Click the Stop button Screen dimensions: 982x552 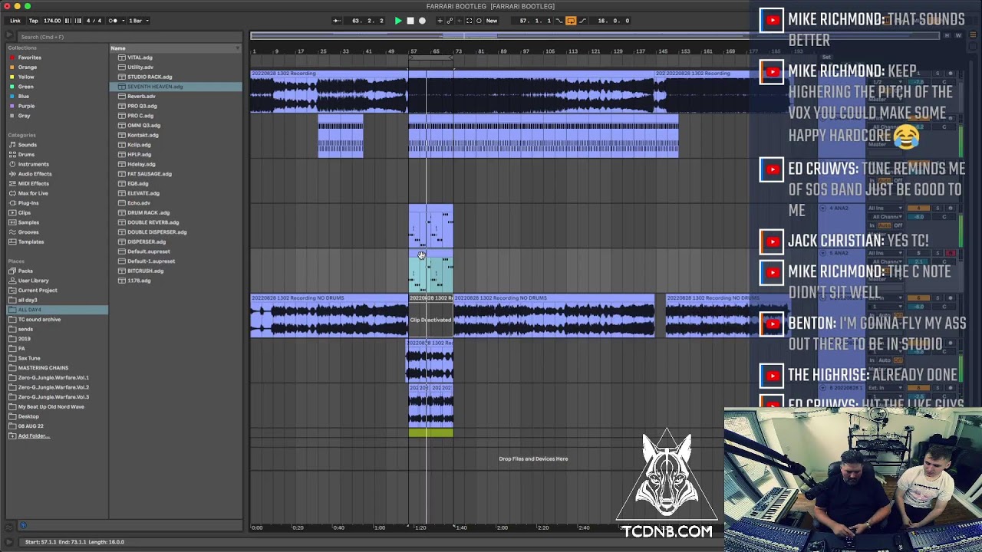[410, 21]
